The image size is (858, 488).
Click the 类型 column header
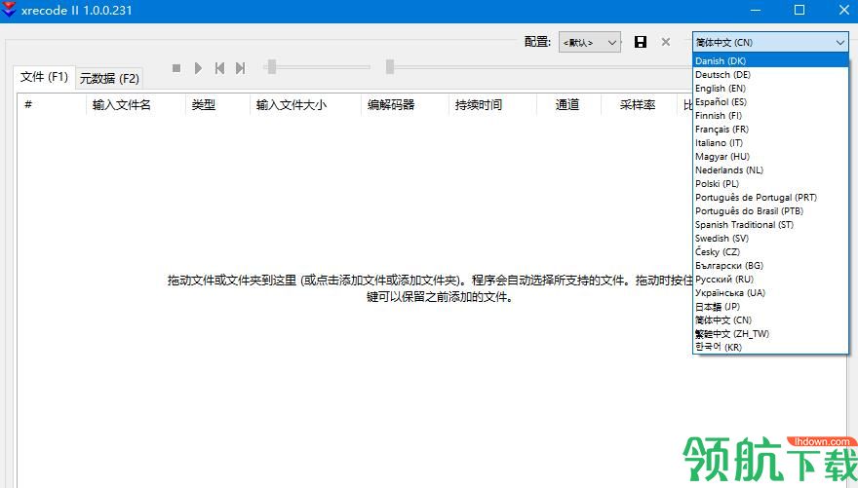(x=217, y=105)
